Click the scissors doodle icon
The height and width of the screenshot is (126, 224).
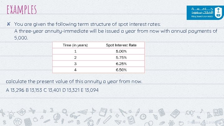(32, 110)
